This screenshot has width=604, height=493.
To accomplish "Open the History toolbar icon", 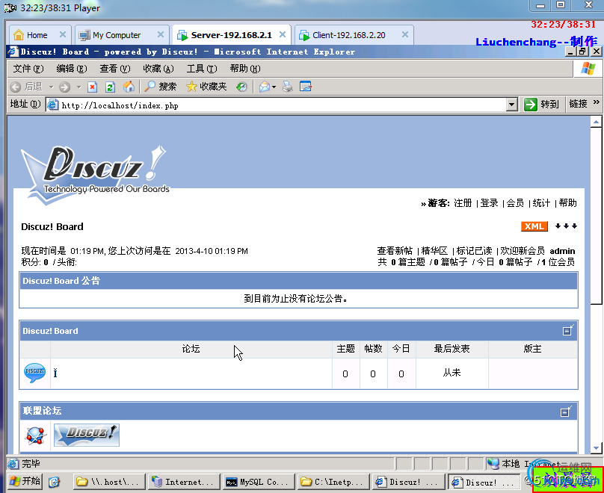I will (x=241, y=87).
